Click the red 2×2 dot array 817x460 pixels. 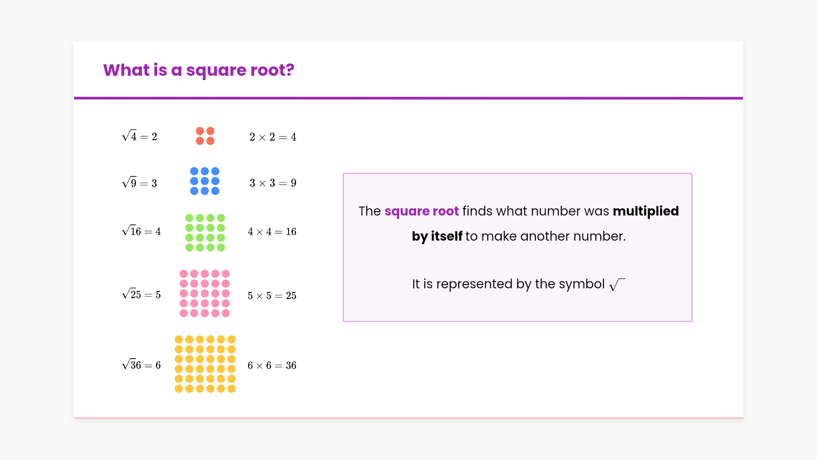tap(205, 136)
